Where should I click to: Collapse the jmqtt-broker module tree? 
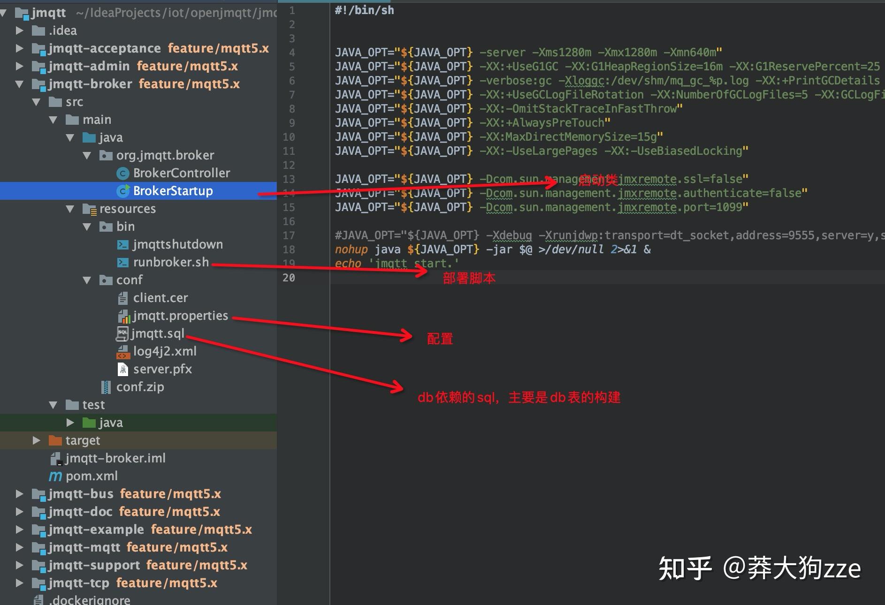click(19, 84)
